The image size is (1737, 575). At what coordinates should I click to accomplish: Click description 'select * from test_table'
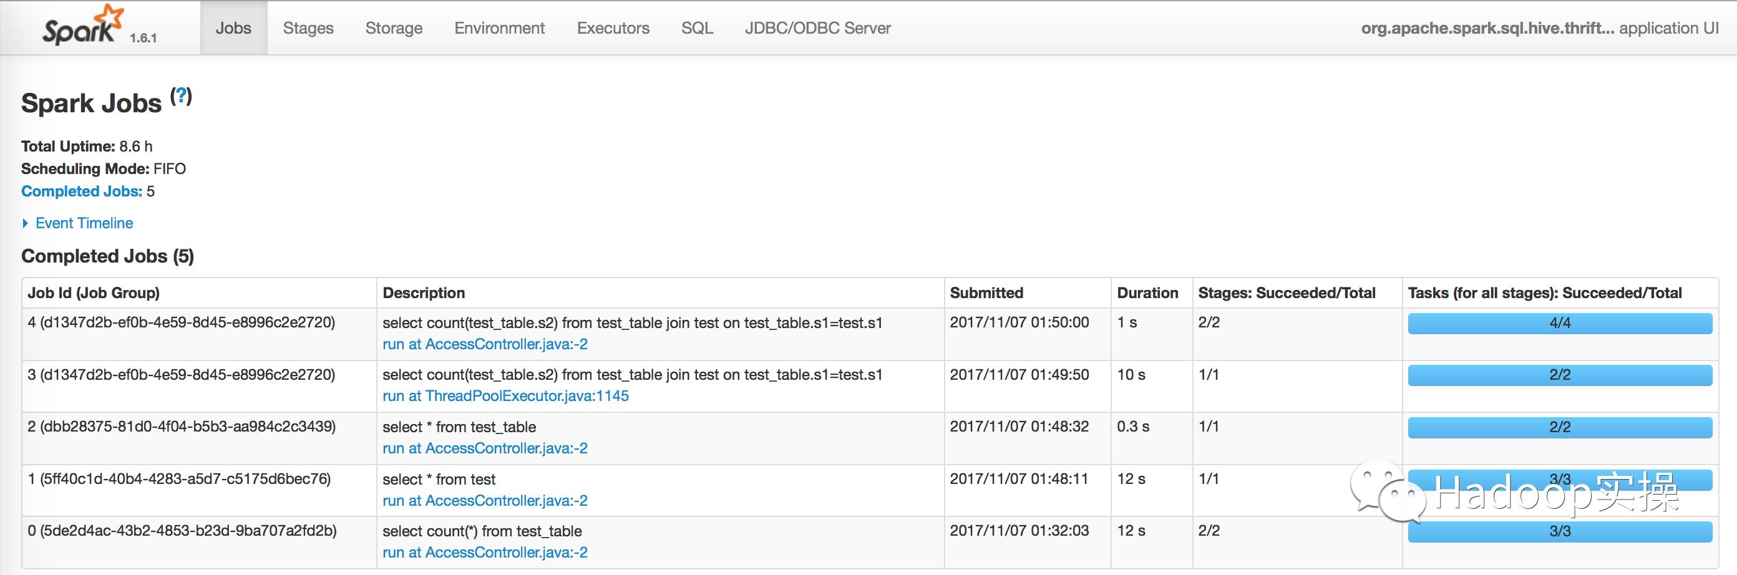tap(459, 427)
